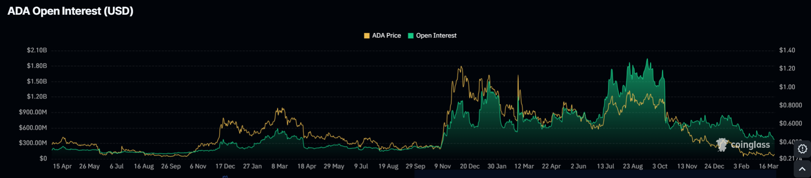The image size is (811, 178).
Task: Click the 18 Apr date label
Action: pyautogui.click(x=307, y=166)
